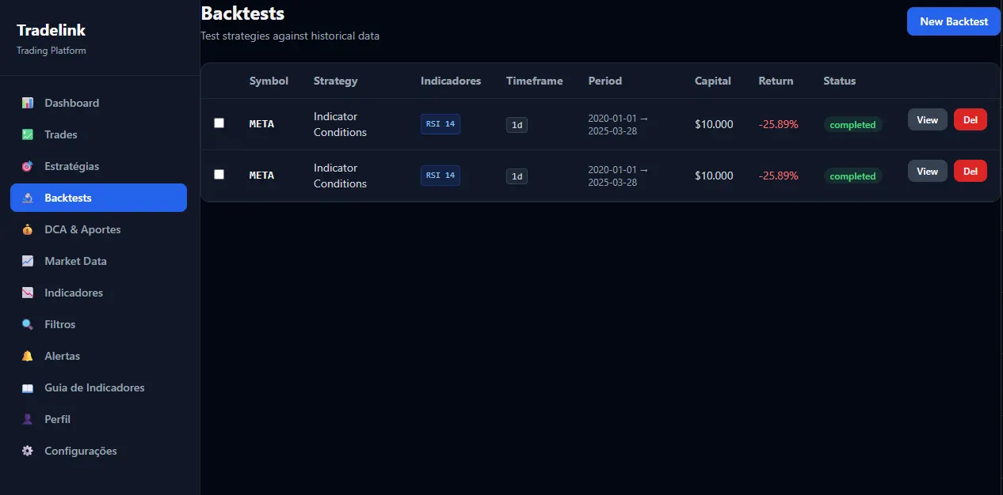The height and width of the screenshot is (495, 1003).
Task: Delete the second META backtest
Action: (x=971, y=171)
